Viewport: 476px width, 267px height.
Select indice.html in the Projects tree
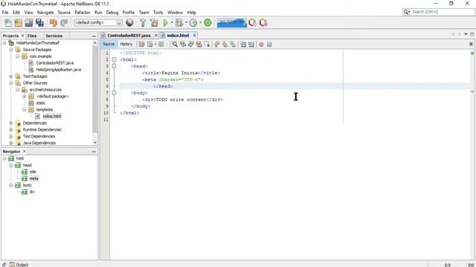coord(51,116)
